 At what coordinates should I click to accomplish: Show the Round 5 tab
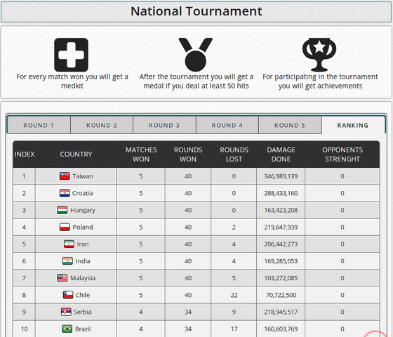coord(290,125)
